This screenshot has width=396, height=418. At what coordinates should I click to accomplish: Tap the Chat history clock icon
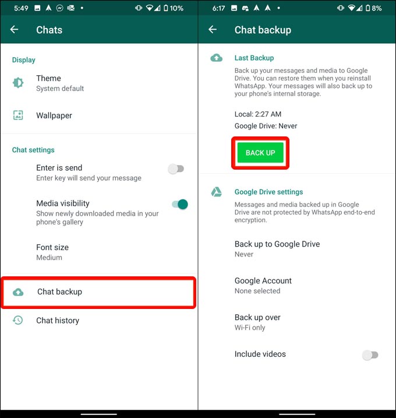click(x=18, y=320)
